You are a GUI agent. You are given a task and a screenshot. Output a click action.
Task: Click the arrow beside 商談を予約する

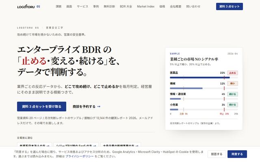99,107
